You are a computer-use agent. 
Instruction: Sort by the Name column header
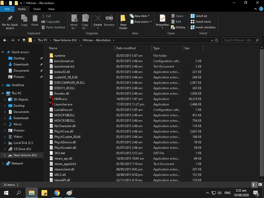81,48
